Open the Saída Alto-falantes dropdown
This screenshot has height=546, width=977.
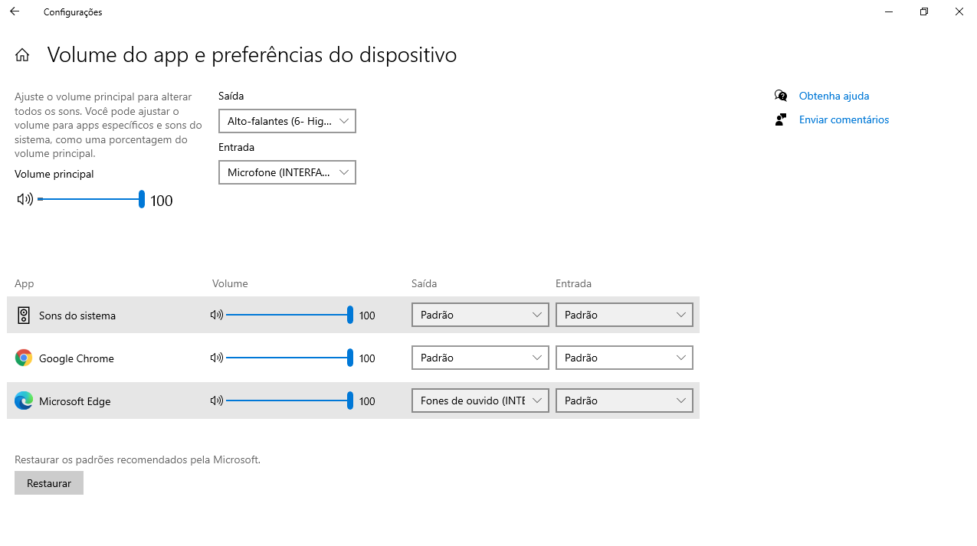[x=287, y=121]
